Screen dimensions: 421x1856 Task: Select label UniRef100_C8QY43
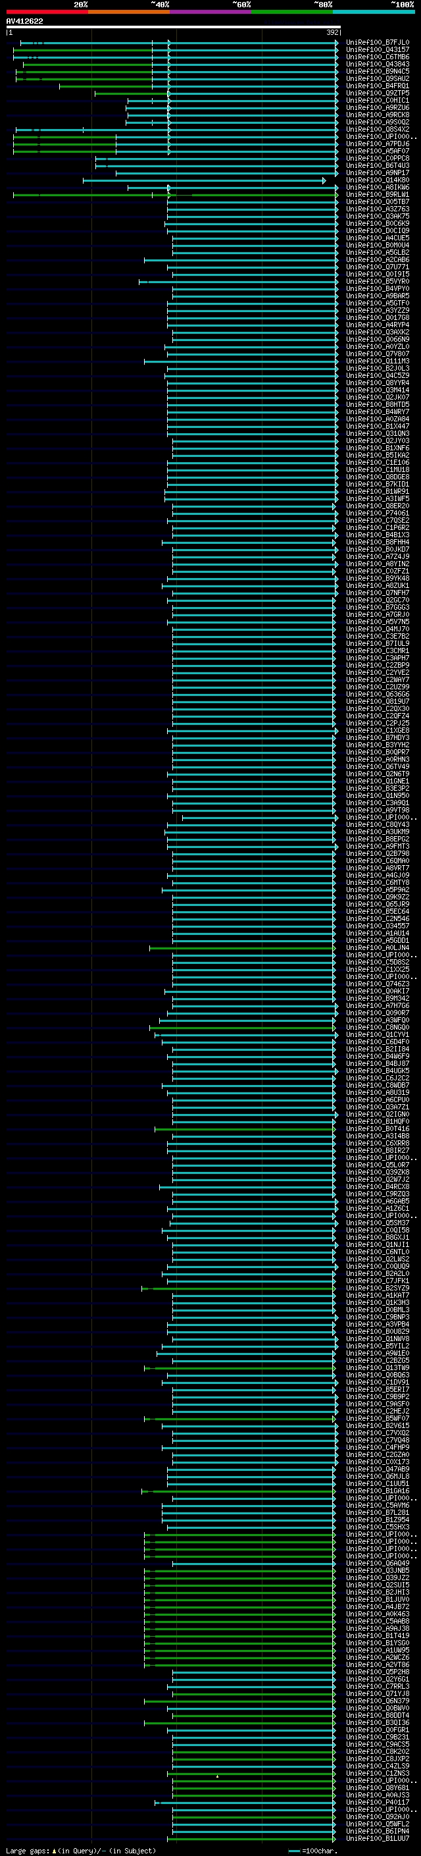[377, 825]
